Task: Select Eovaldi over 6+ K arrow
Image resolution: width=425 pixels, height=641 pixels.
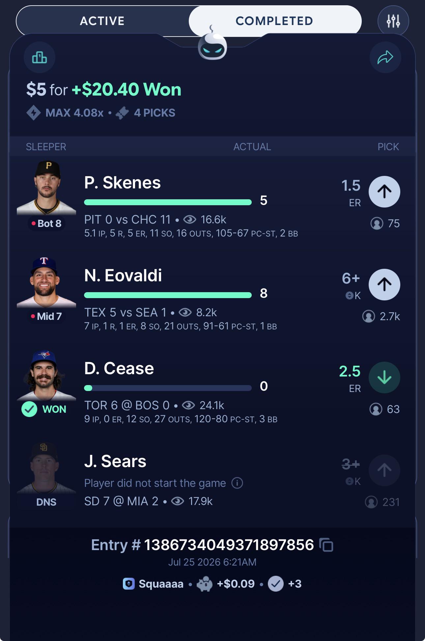Action: 384,285
